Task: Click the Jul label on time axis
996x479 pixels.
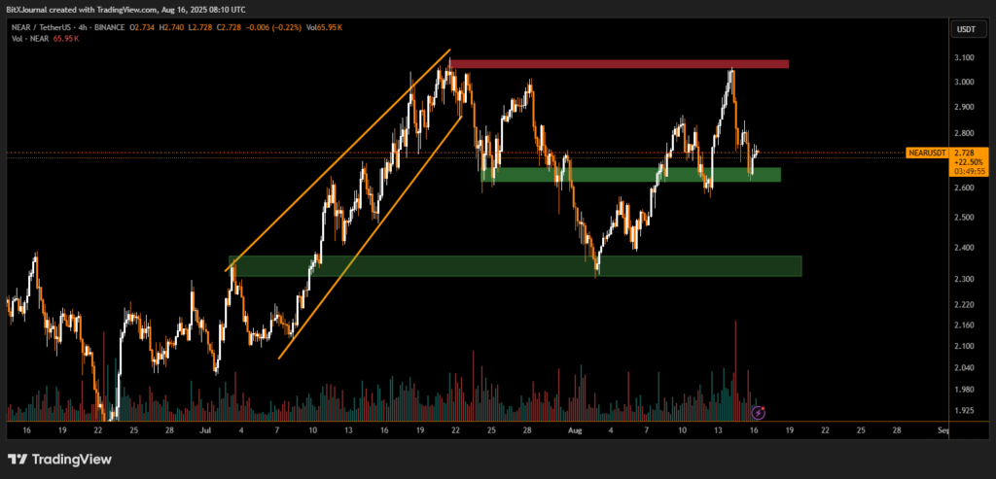Action: point(205,428)
